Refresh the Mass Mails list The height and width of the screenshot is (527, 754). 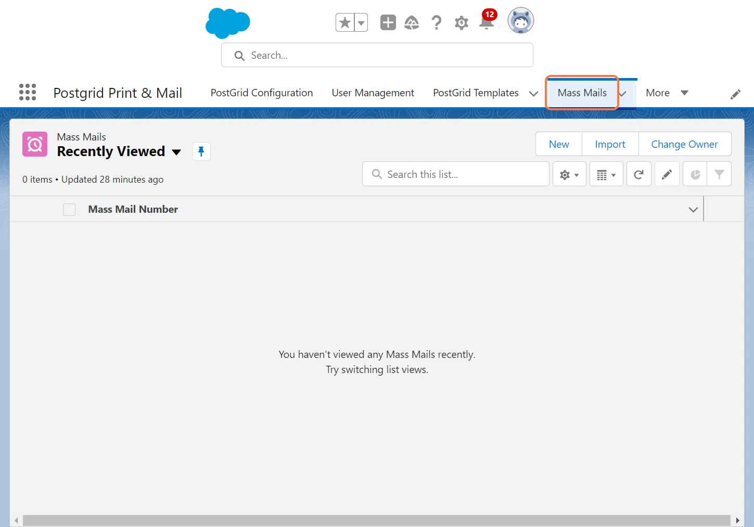click(x=638, y=174)
